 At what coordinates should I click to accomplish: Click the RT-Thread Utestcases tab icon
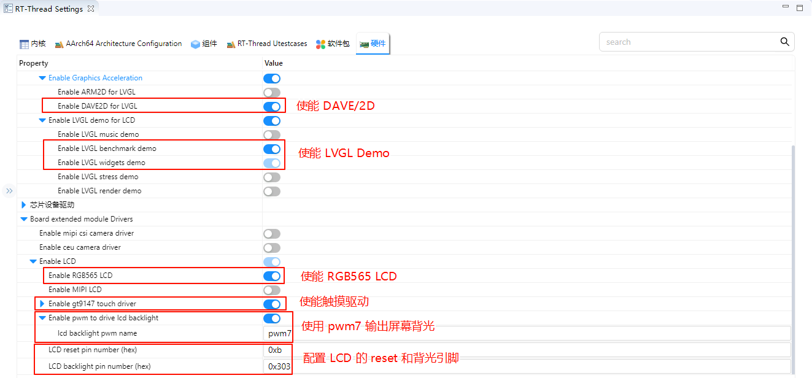[x=231, y=44]
